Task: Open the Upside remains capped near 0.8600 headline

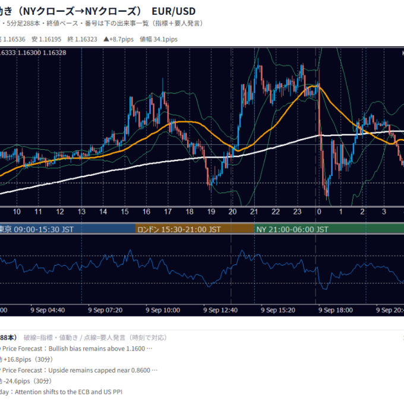Action: pyautogui.click(x=79, y=370)
